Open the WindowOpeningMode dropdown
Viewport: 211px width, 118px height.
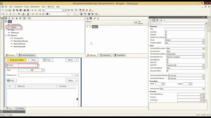(203, 54)
